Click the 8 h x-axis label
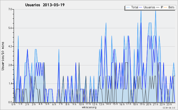The height and width of the screenshot is (110, 178). 67,104
